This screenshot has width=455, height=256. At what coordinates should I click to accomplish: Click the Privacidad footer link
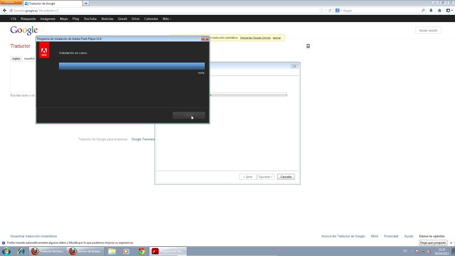[x=391, y=236]
